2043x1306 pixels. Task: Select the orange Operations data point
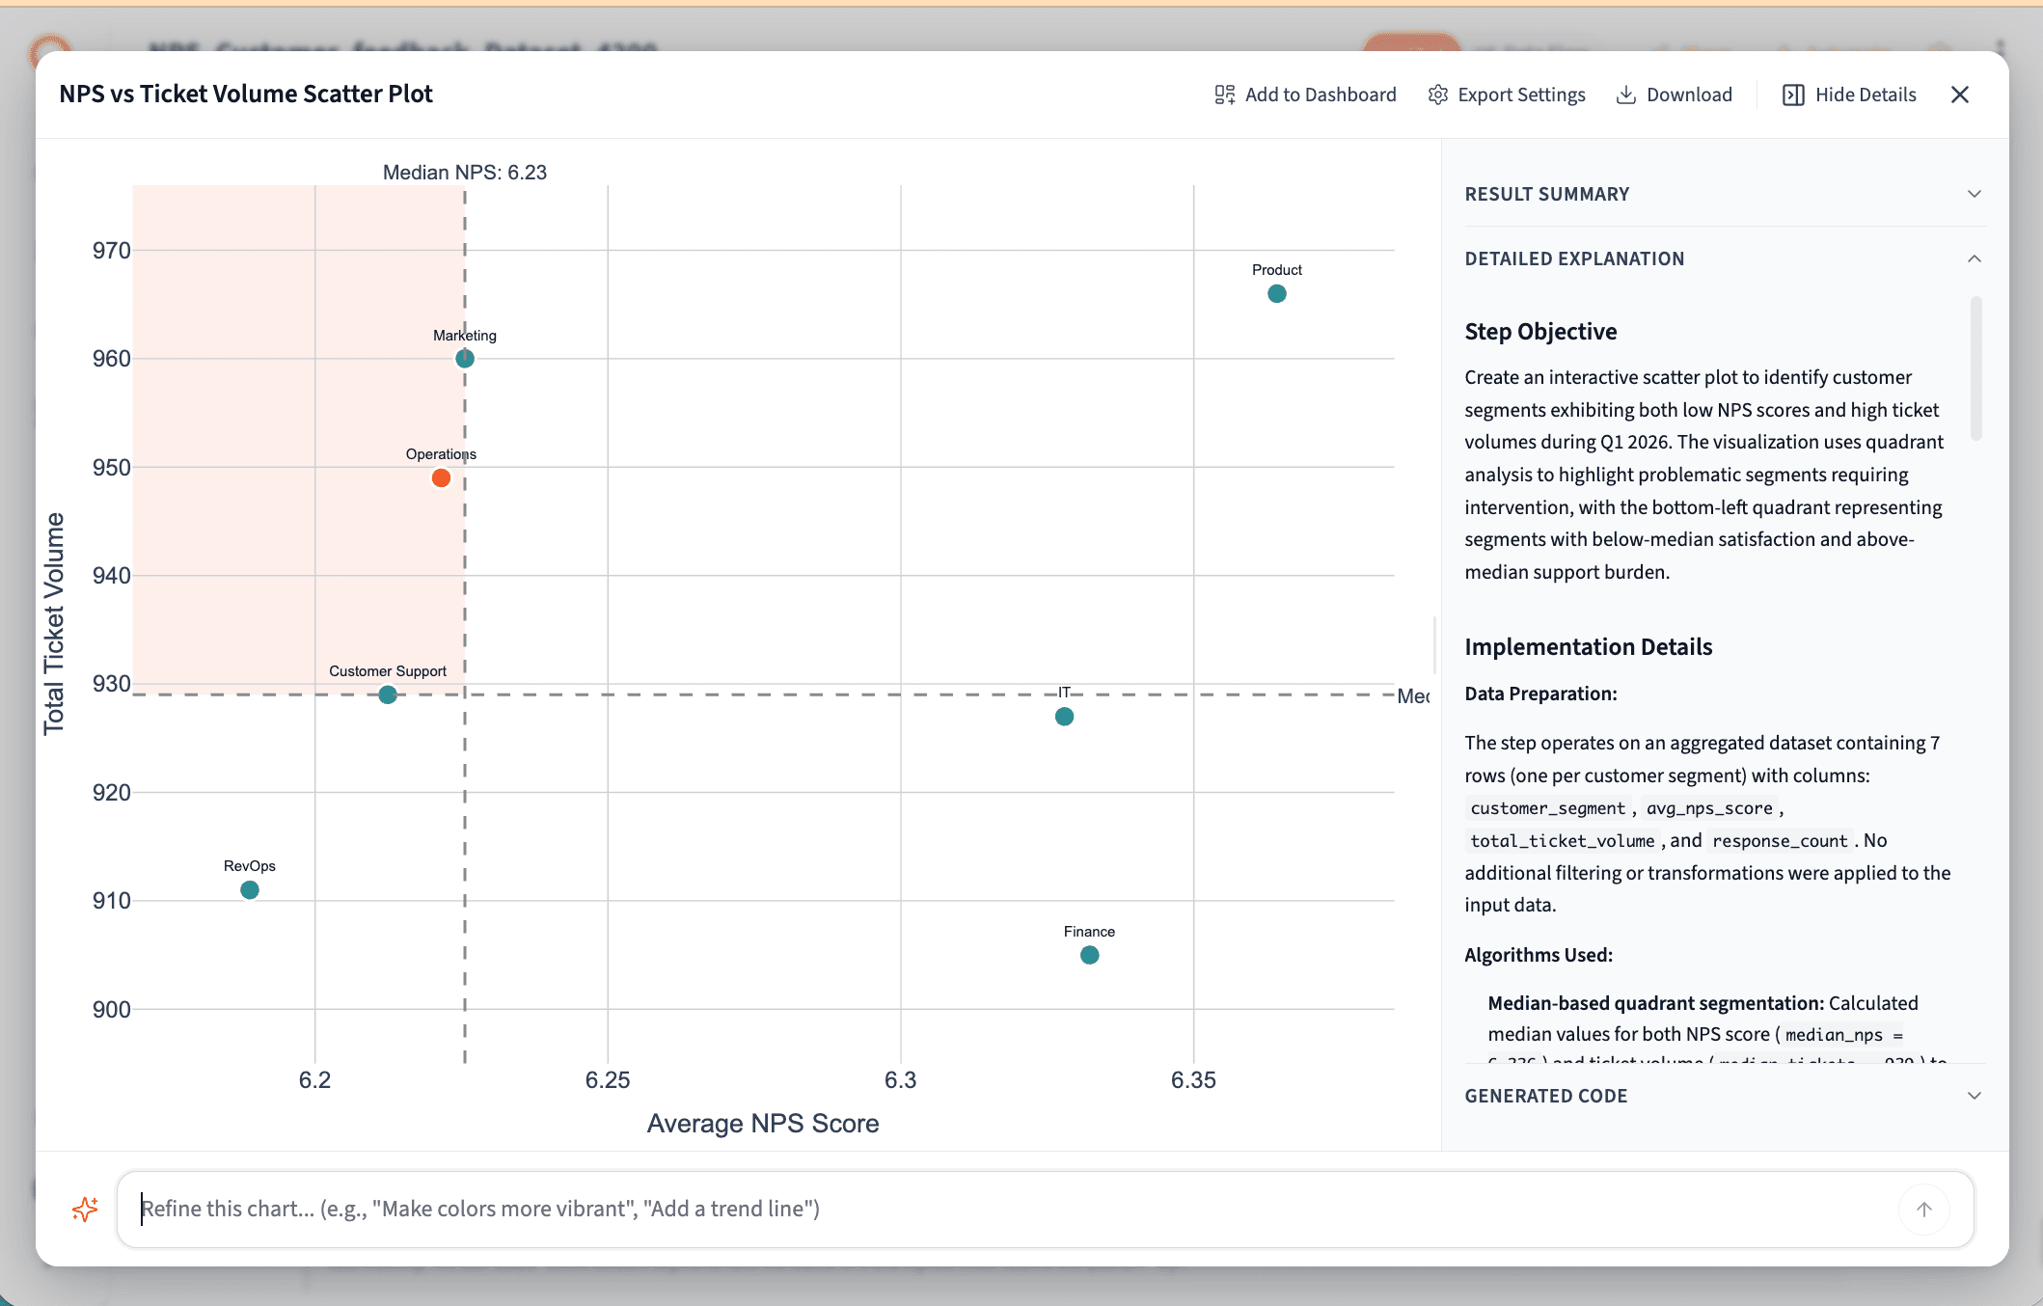(441, 476)
